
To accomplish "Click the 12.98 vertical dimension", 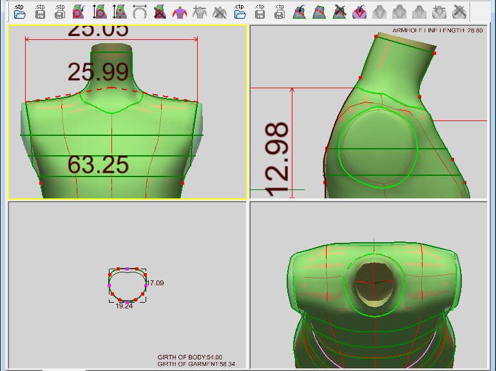I will pyautogui.click(x=277, y=160).
